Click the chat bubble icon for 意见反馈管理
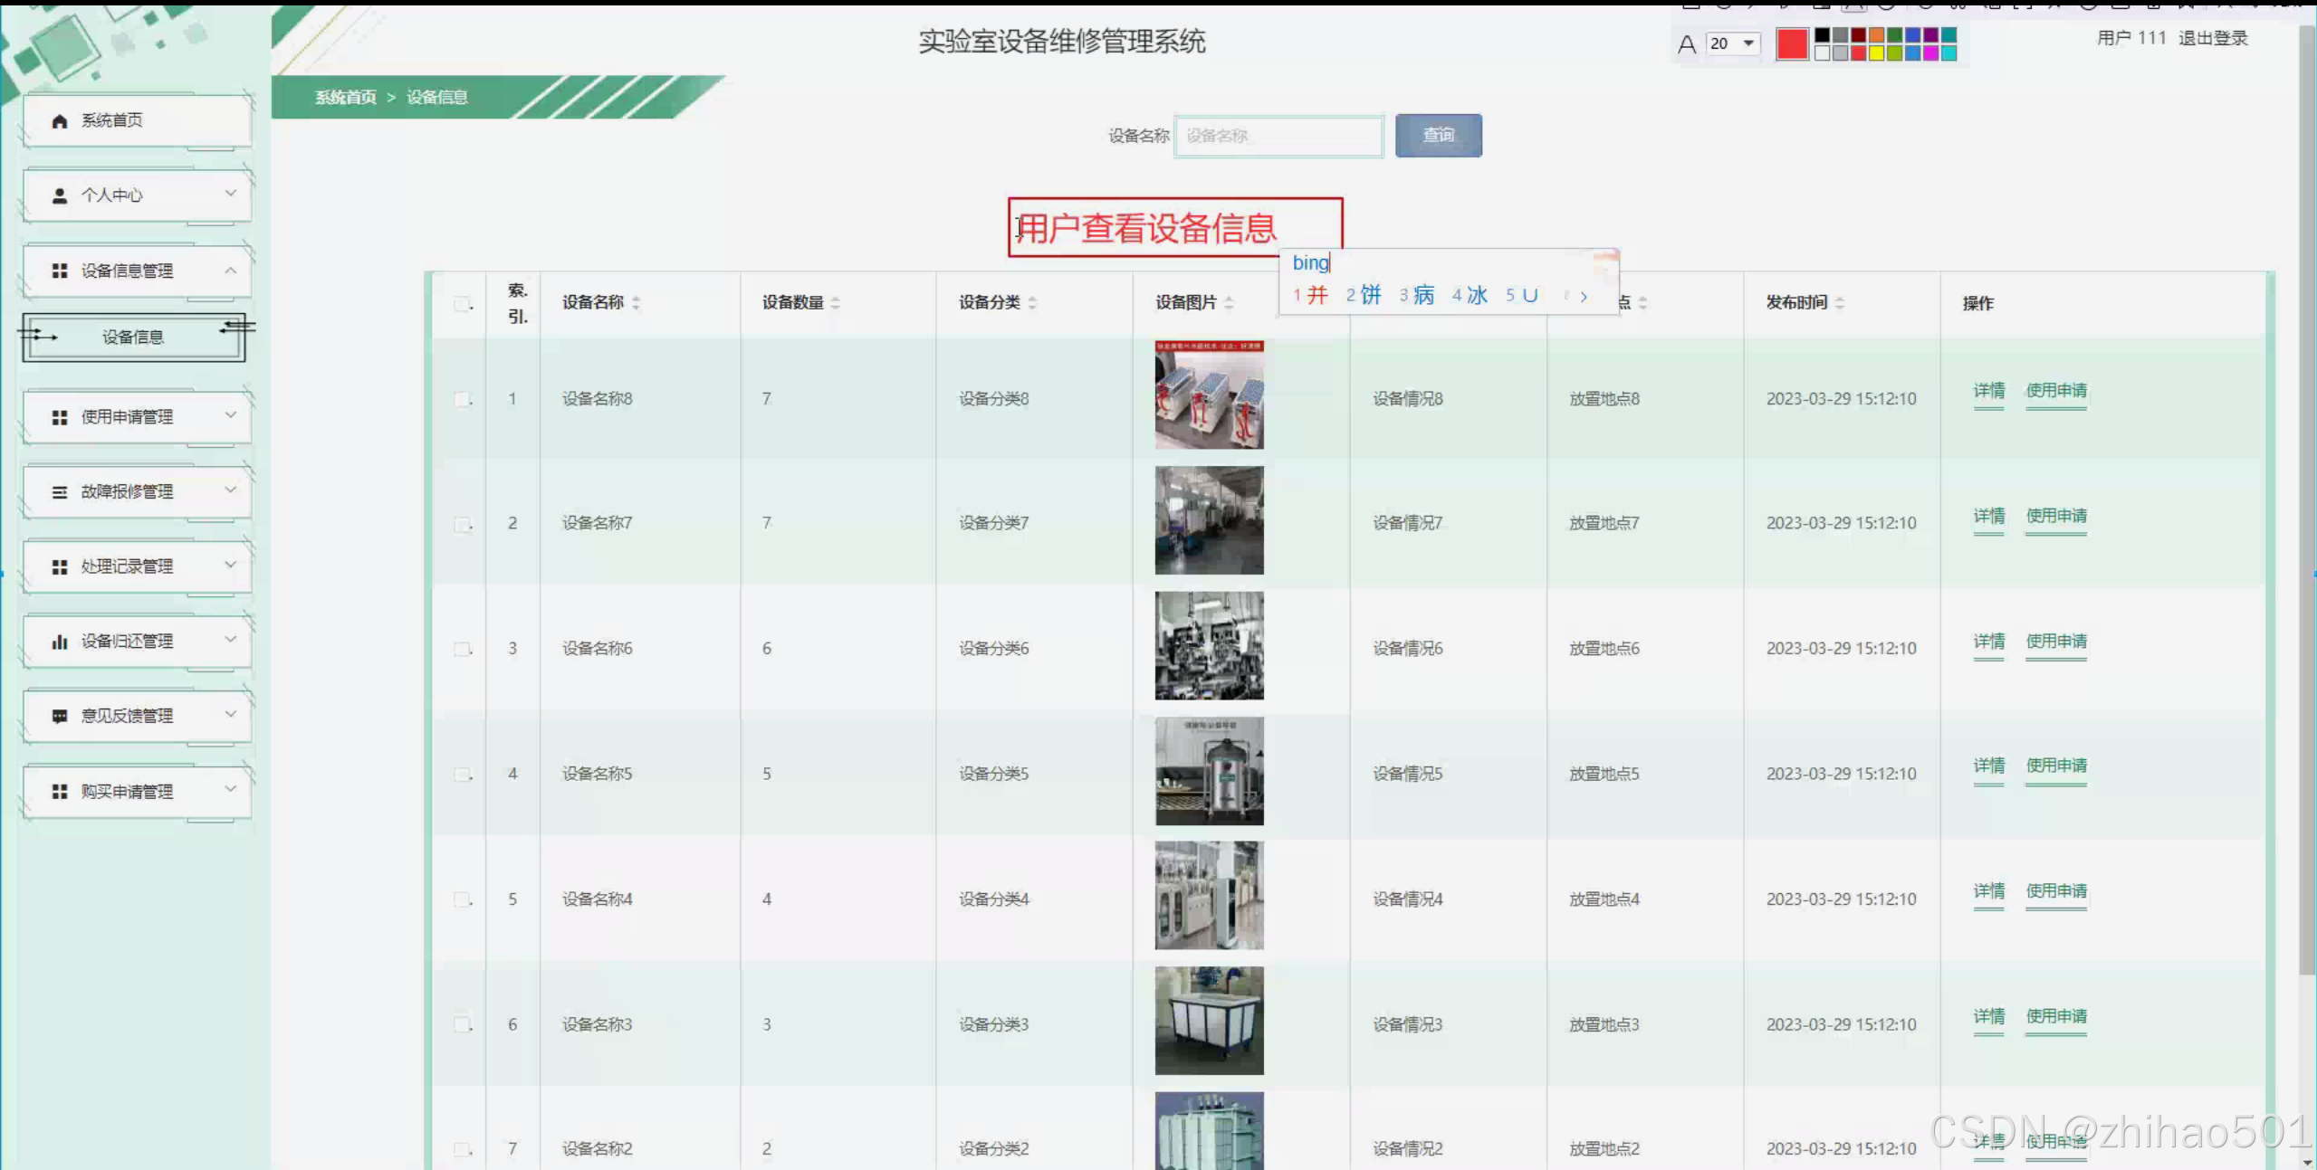 [60, 716]
